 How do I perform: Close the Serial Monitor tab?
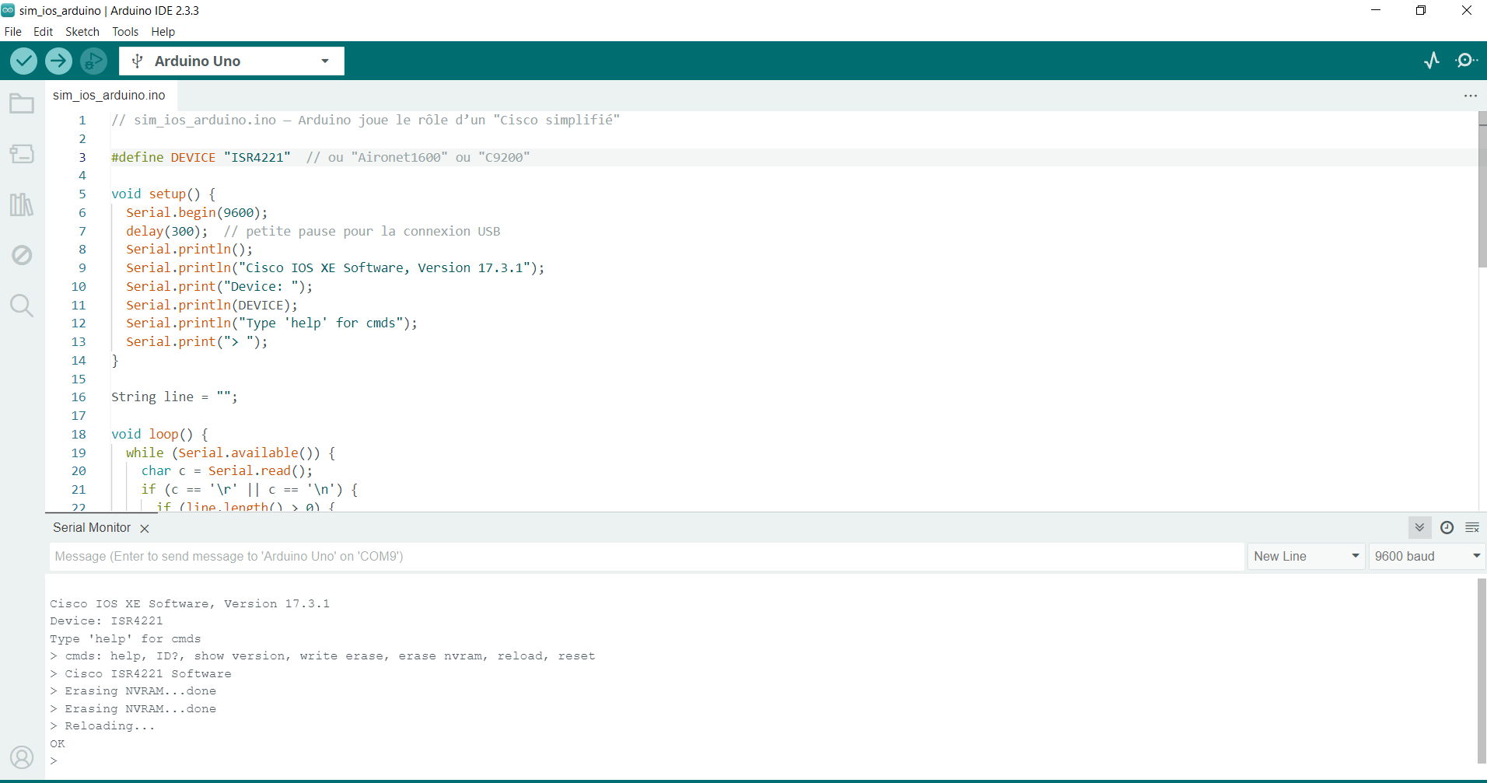click(144, 528)
